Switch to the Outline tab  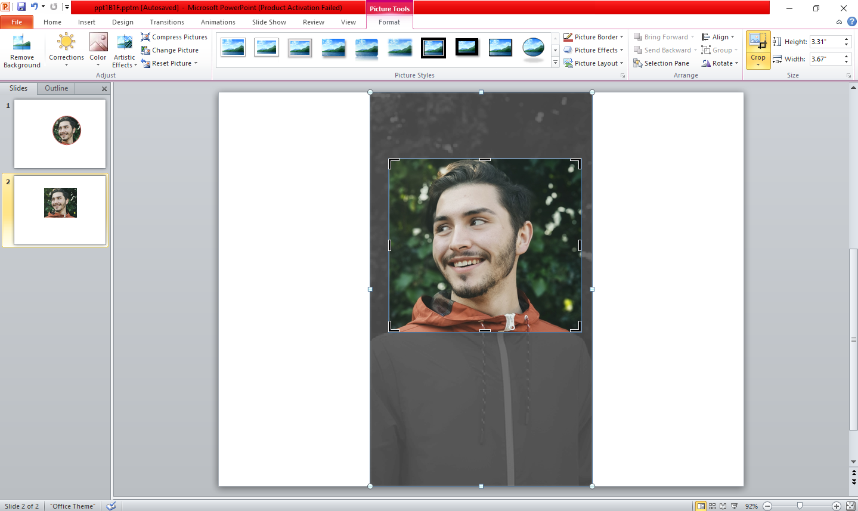pyautogui.click(x=55, y=88)
